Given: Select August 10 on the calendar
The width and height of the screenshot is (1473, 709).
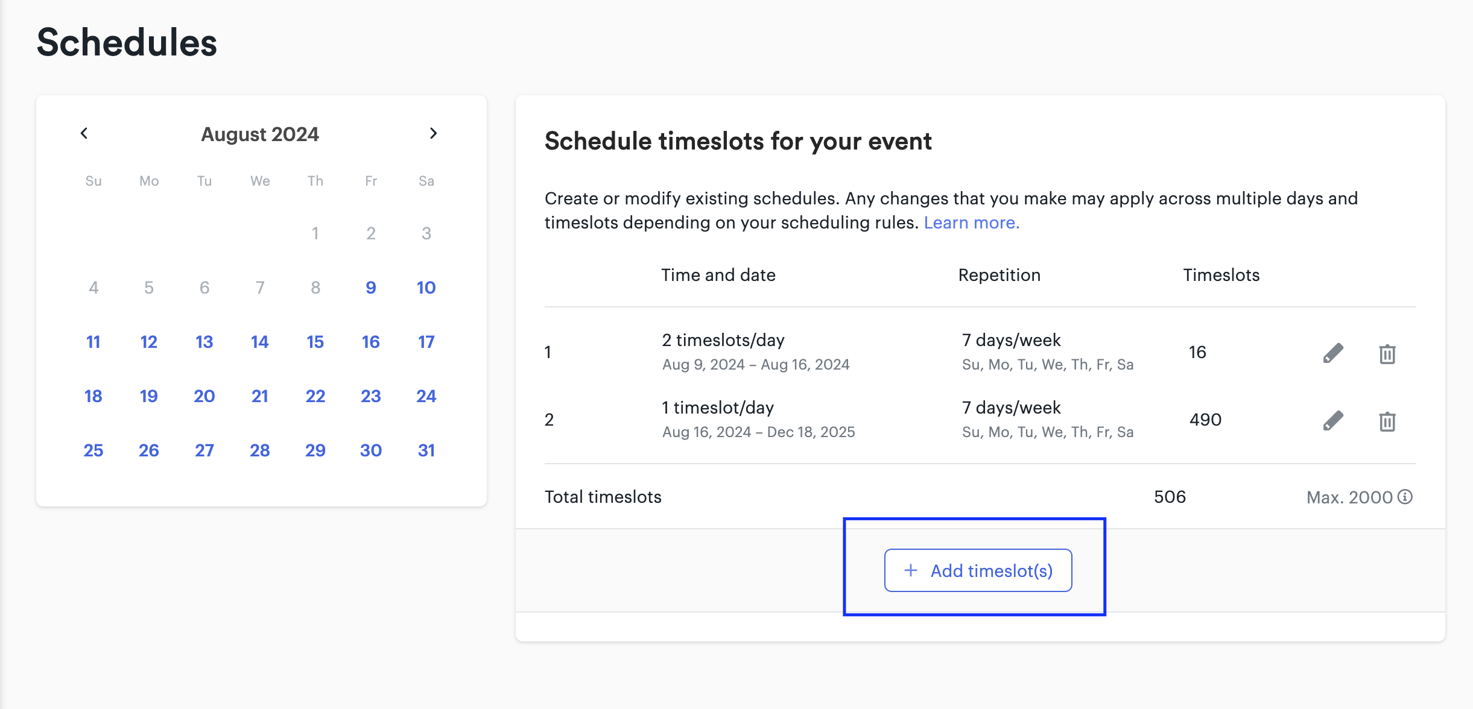Looking at the screenshot, I should (426, 288).
